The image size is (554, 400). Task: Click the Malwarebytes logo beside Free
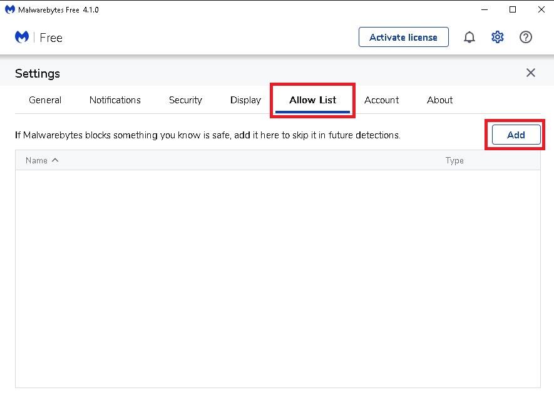[22, 37]
